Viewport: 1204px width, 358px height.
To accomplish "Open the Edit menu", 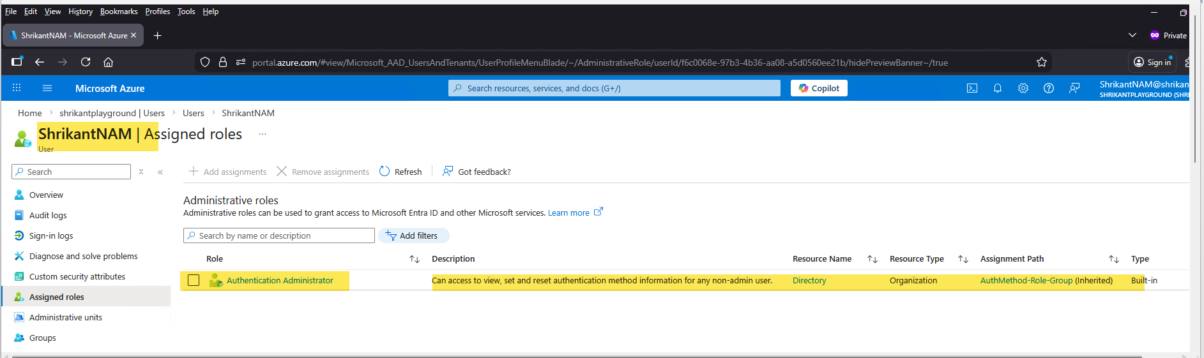I will [31, 11].
